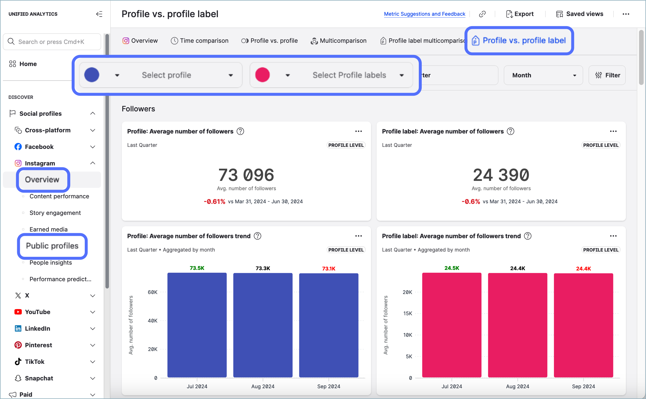Click the sidebar search field
The image size is (646, 399).
(52, 42)
